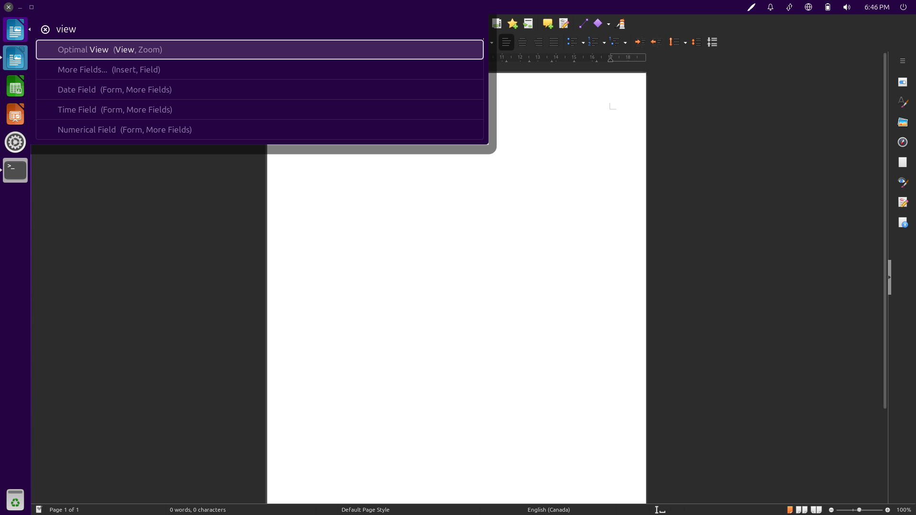Insert a basic diamond shape
The height and width of the screenshot is (515, 916).
tap(598, 23)
